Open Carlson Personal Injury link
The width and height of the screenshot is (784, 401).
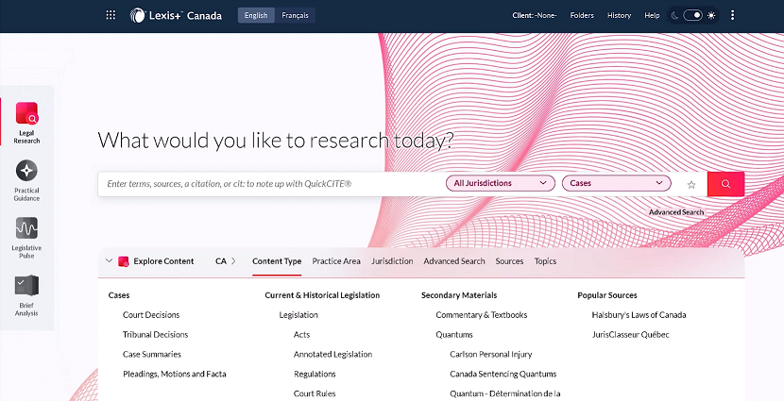[x=491, y=354]
